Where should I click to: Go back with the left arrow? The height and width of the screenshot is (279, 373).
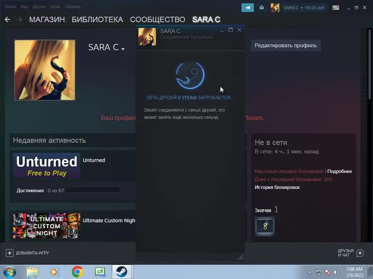coord(7,20)
